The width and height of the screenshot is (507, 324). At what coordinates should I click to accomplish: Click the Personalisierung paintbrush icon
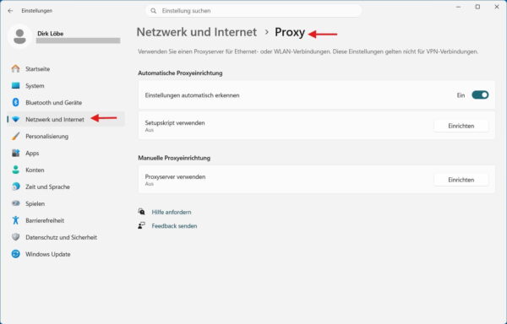coord(15,136)
